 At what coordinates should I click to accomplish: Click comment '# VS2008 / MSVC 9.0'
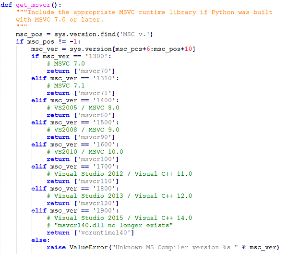click(x=83, y=130)
